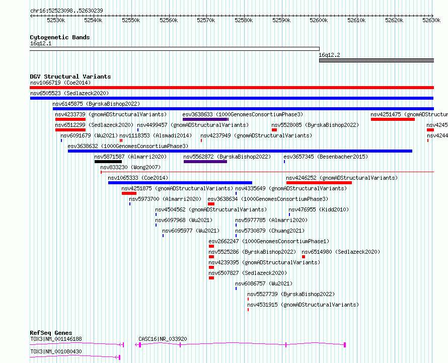Viewport: 448px width, 363px height.
Task: Select esv2662247 1000Genomes Phase1 label
Action: coord(269,241)
